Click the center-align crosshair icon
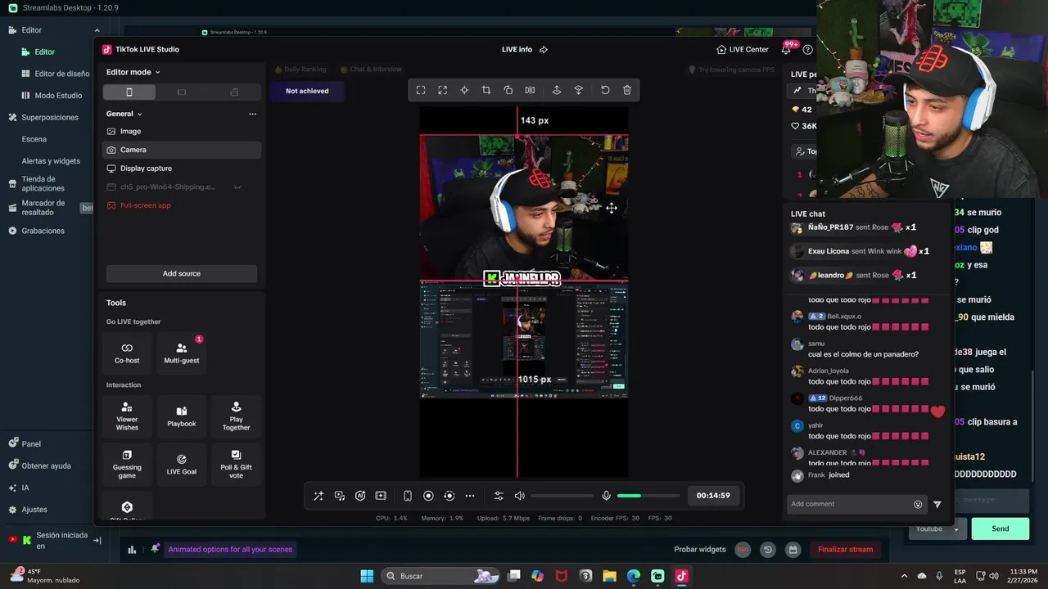 click(464, 90)
